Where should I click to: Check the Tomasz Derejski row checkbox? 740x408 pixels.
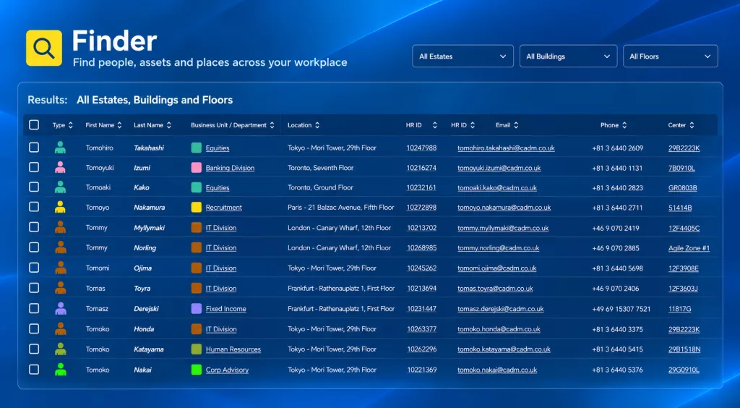pyautogui.click(x=34, y=308)
